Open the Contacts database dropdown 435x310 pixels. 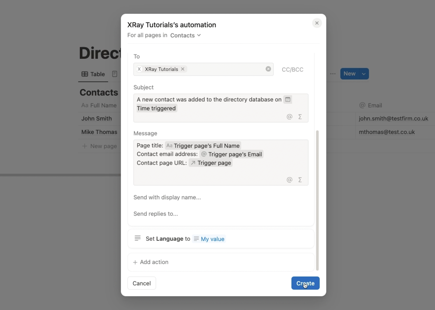185,35
